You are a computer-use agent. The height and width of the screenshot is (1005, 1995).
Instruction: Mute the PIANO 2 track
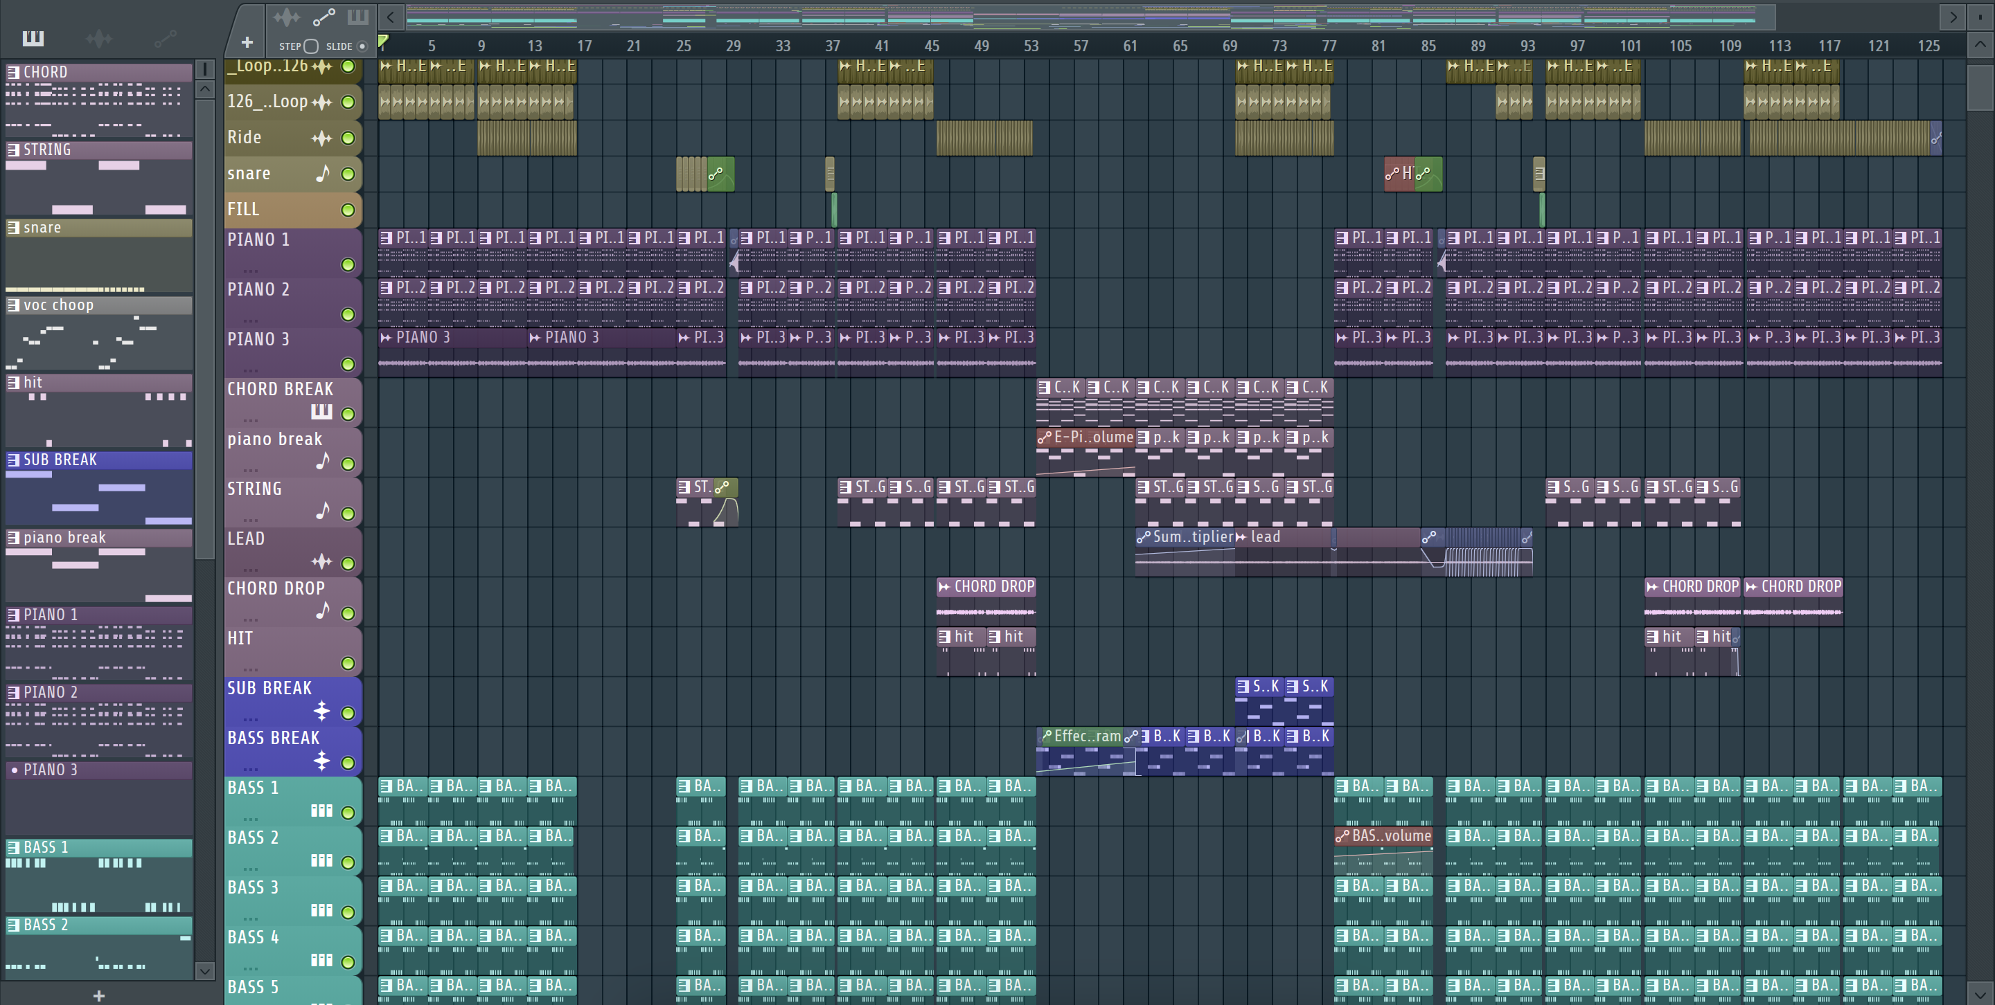coord(348,315)
